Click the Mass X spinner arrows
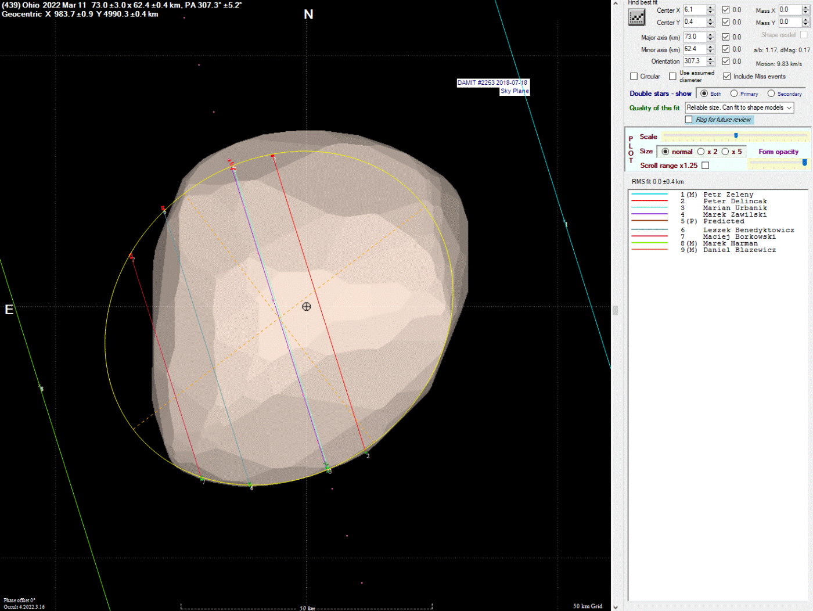Image resolution: width=813 pixels, height=611 pixels. 805,10
